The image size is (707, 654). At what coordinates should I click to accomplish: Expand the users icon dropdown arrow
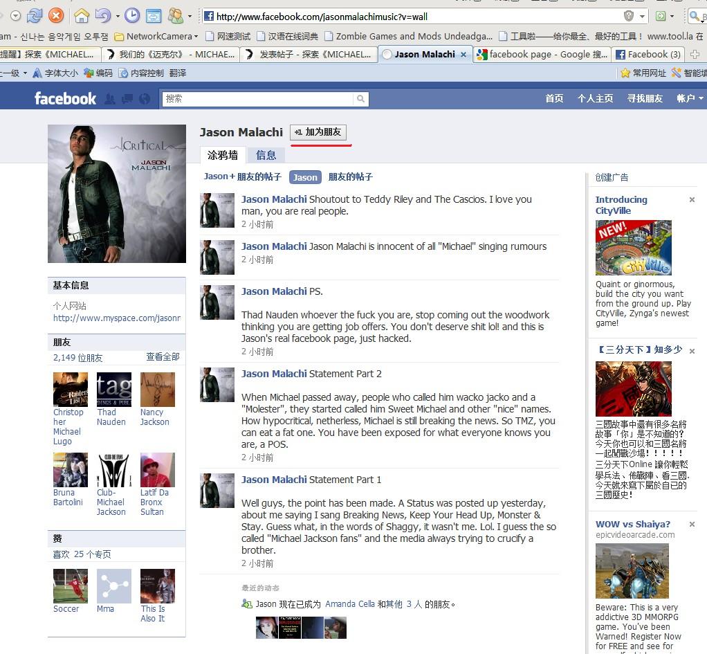190,16
